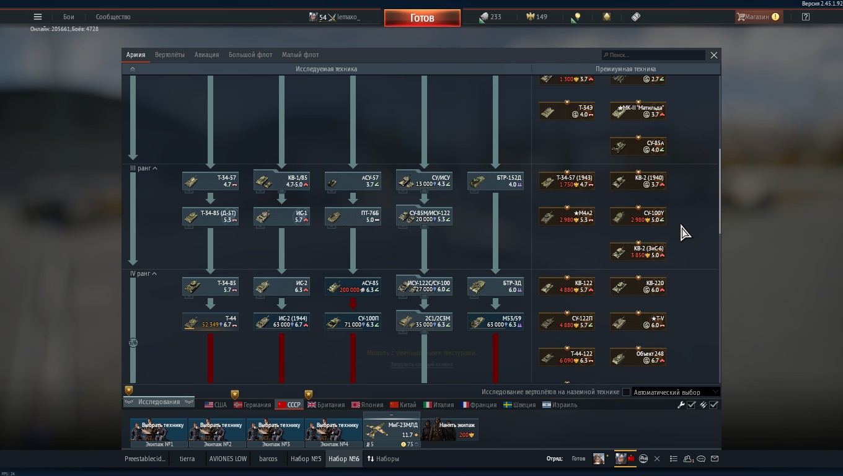Select the Швеция nation tab
Viewport: 843px width, 476px height.
pyautogui.click(x=519, y=405)
